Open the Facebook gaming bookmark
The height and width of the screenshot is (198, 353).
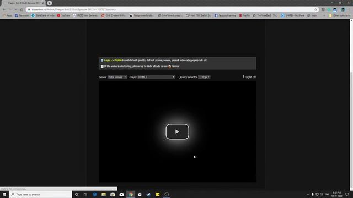(x=225, y=15)
